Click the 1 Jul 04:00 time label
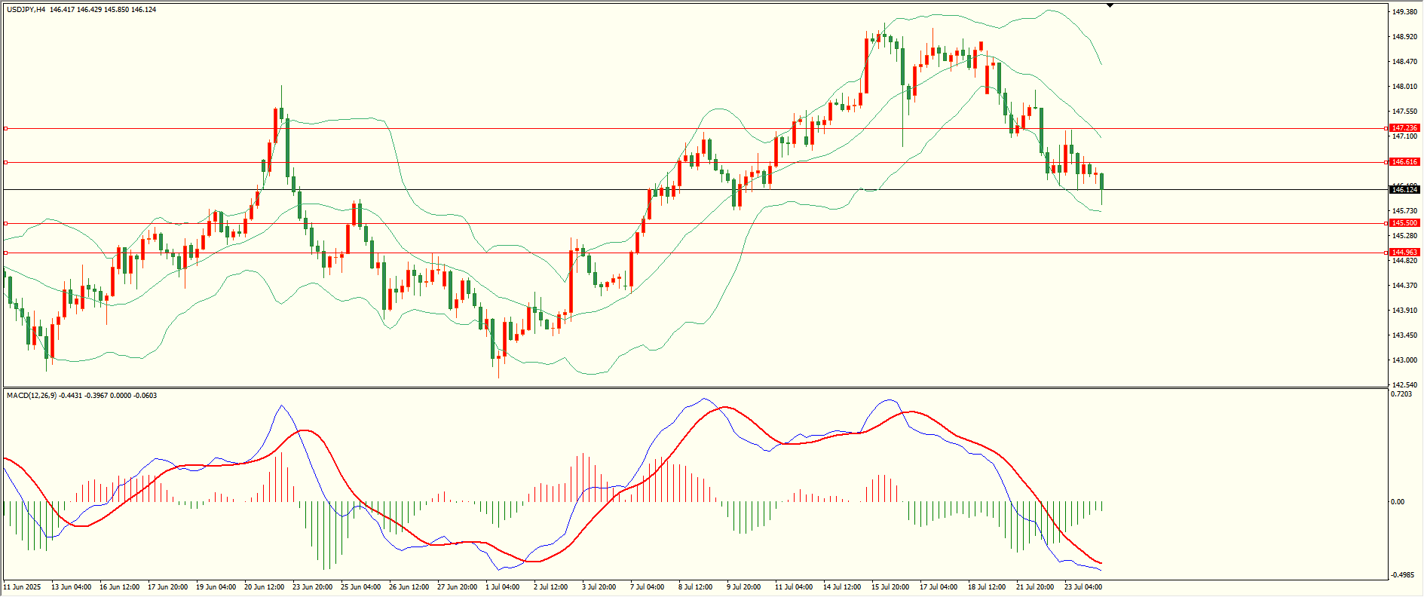This screenshot has width=1424, height=597. tap(502, 586)
